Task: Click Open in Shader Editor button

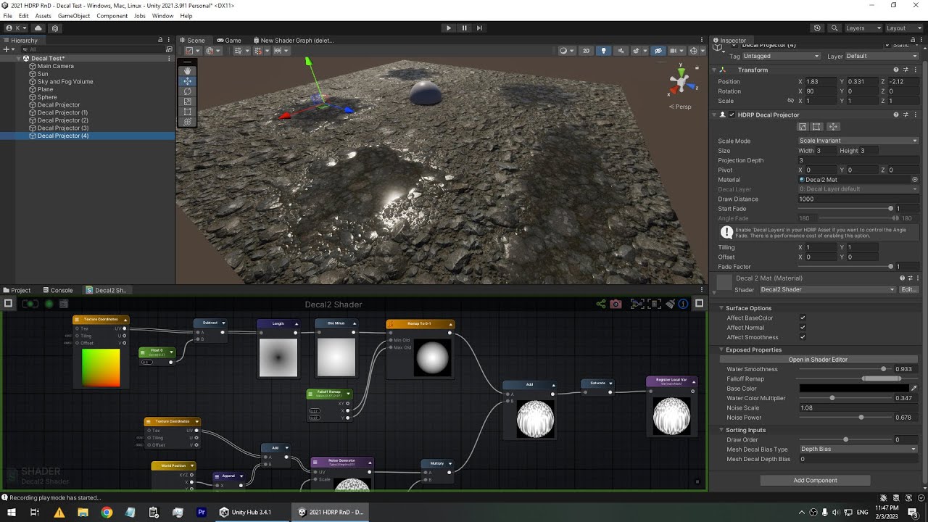Action: tap(818, 360)
